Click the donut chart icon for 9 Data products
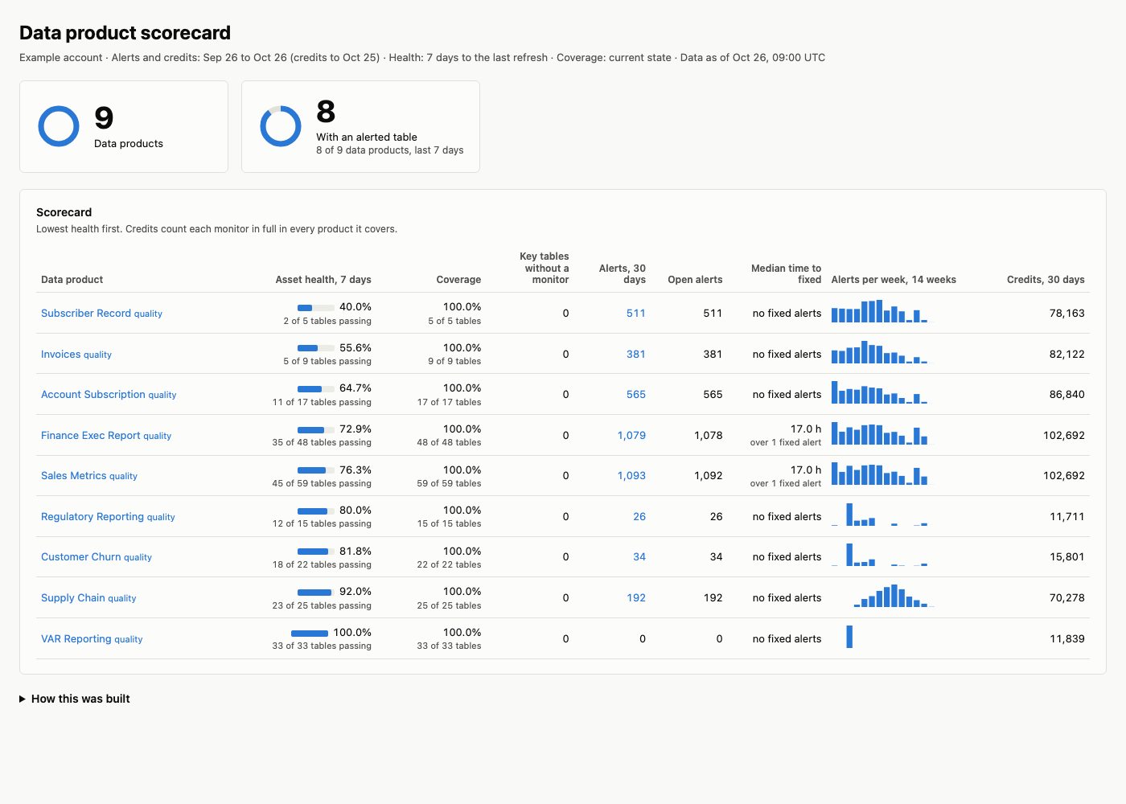 tap(59, 126)
